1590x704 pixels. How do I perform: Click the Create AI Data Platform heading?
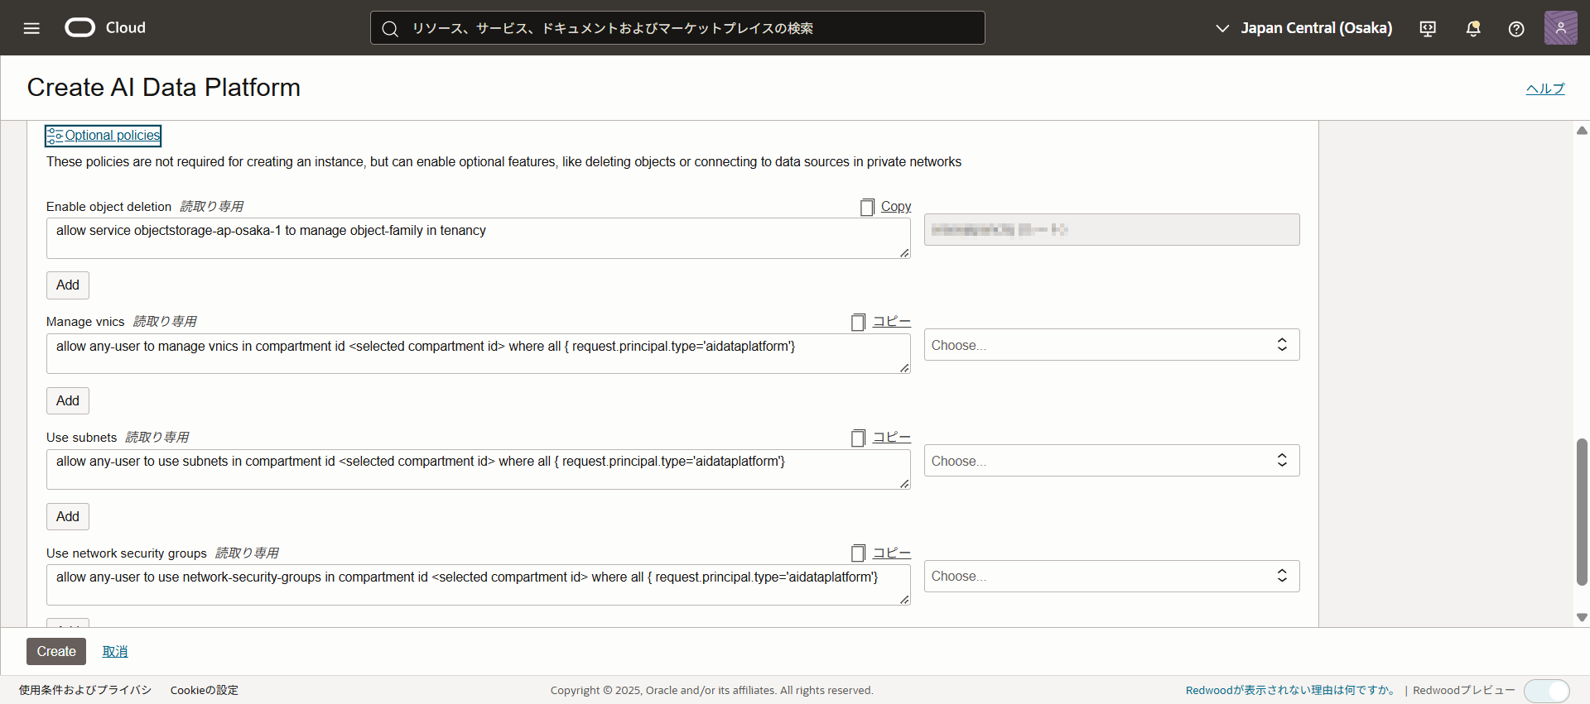(x=164, y=88)
